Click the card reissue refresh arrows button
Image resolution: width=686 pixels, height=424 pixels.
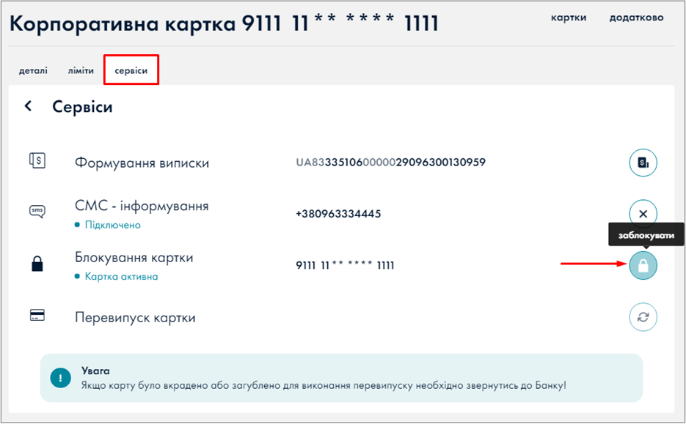click(643, 317)
